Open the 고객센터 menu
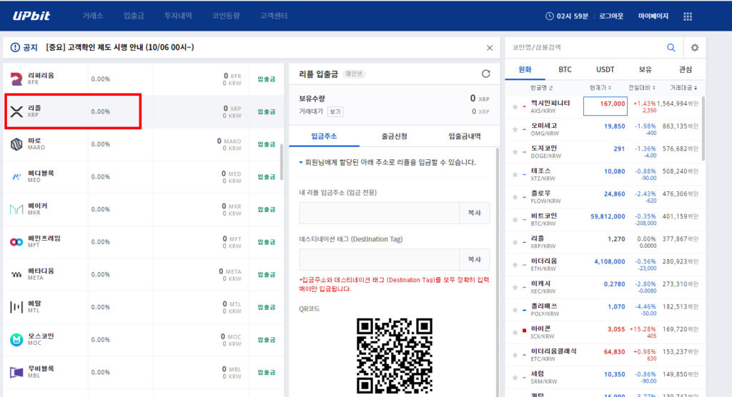 pyautogui.click(x=274, y=16)
